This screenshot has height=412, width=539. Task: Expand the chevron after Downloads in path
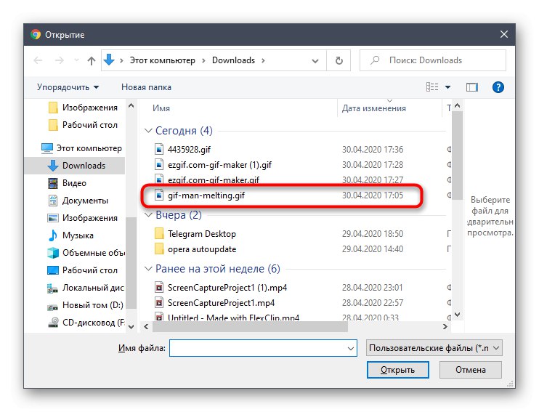[x=263, y=60]
